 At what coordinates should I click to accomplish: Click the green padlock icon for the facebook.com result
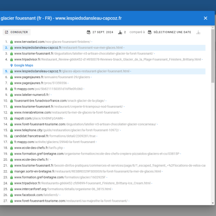(12, 195)
